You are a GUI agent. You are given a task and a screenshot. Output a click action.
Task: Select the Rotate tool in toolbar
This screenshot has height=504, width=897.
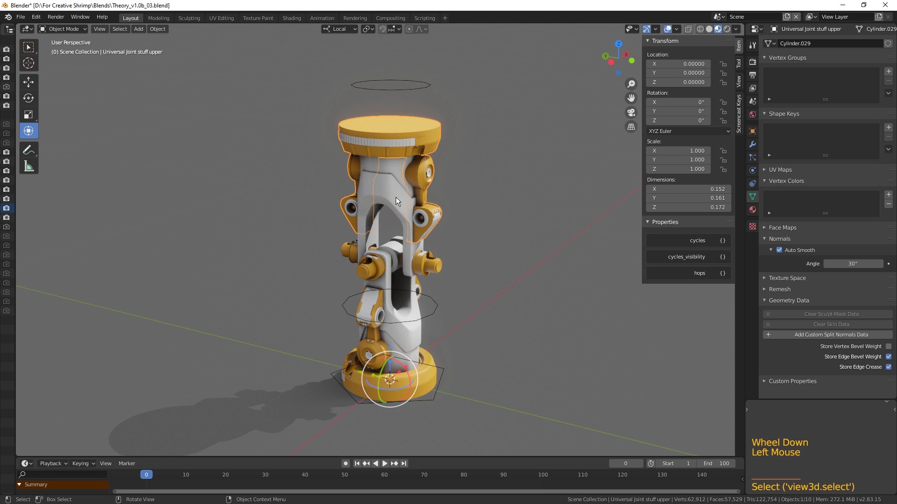[x=28, y=98]
